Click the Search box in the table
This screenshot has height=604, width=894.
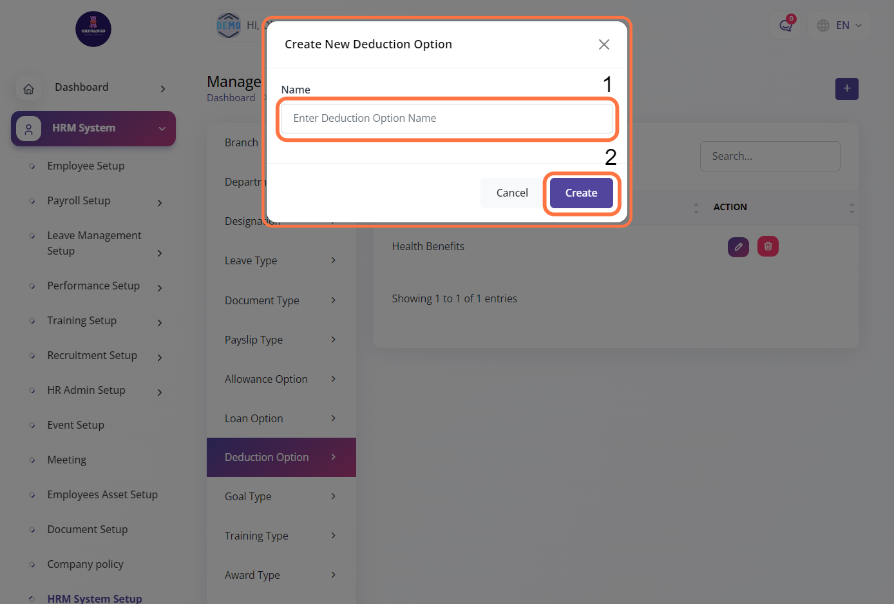pyautogui.click(x=770, y=156)
